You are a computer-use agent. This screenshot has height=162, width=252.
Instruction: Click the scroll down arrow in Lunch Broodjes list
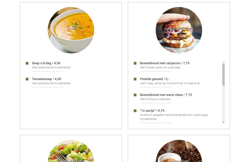[223, 122]
